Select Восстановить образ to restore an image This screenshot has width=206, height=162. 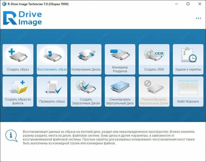pyautogui.click(x=52, y=58)
